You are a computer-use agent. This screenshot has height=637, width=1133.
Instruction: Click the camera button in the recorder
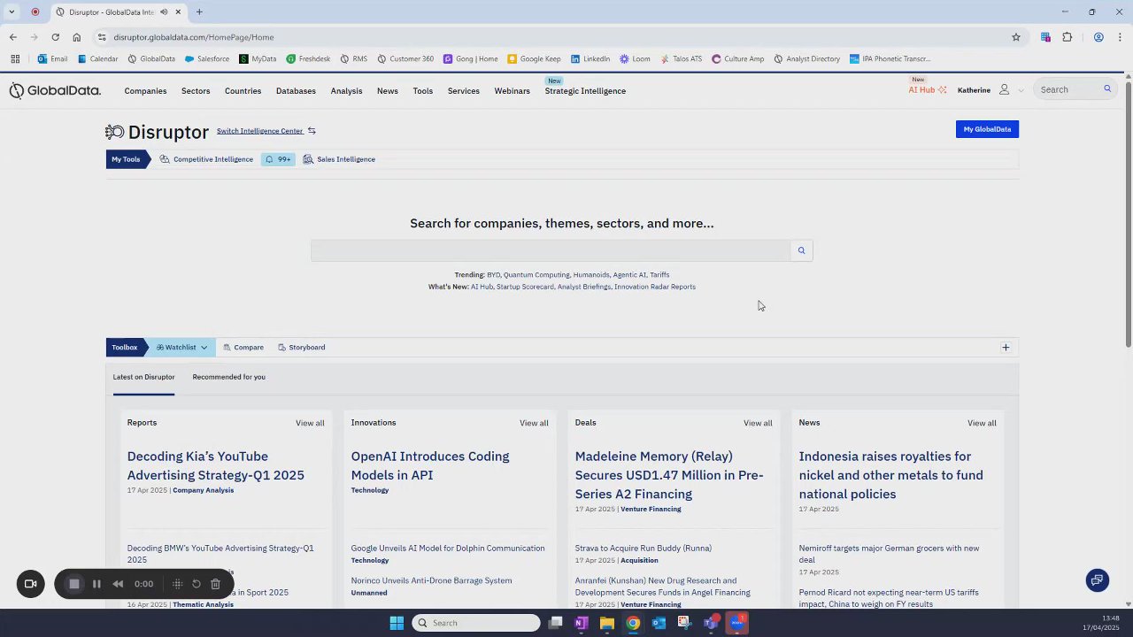30,584
